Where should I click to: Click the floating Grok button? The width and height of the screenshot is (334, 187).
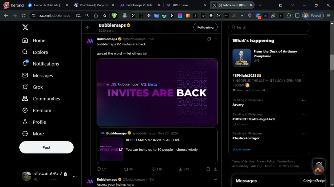click(x=319, y=165)
